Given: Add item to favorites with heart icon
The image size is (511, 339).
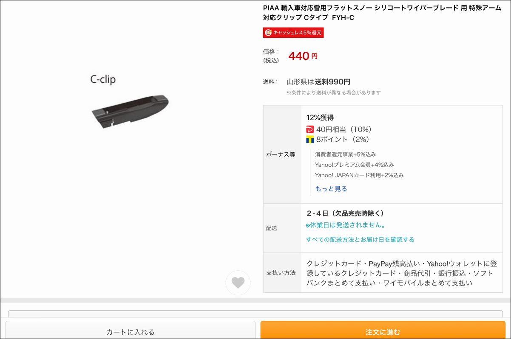Looking at the screenshot, I should click(x=238, y=283).
